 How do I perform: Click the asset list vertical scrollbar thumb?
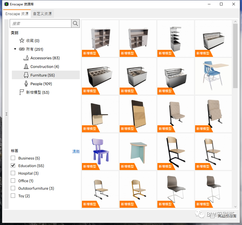235,56
